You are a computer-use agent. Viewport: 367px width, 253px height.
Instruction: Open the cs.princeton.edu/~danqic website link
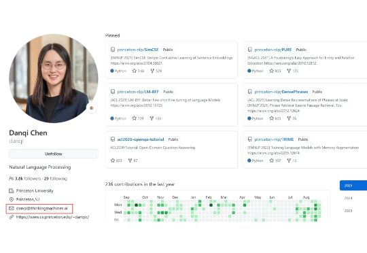click(x=52, y=217)
